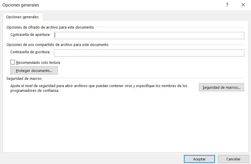Click the Seguridad de macros section heading

[x=24, y=79]
